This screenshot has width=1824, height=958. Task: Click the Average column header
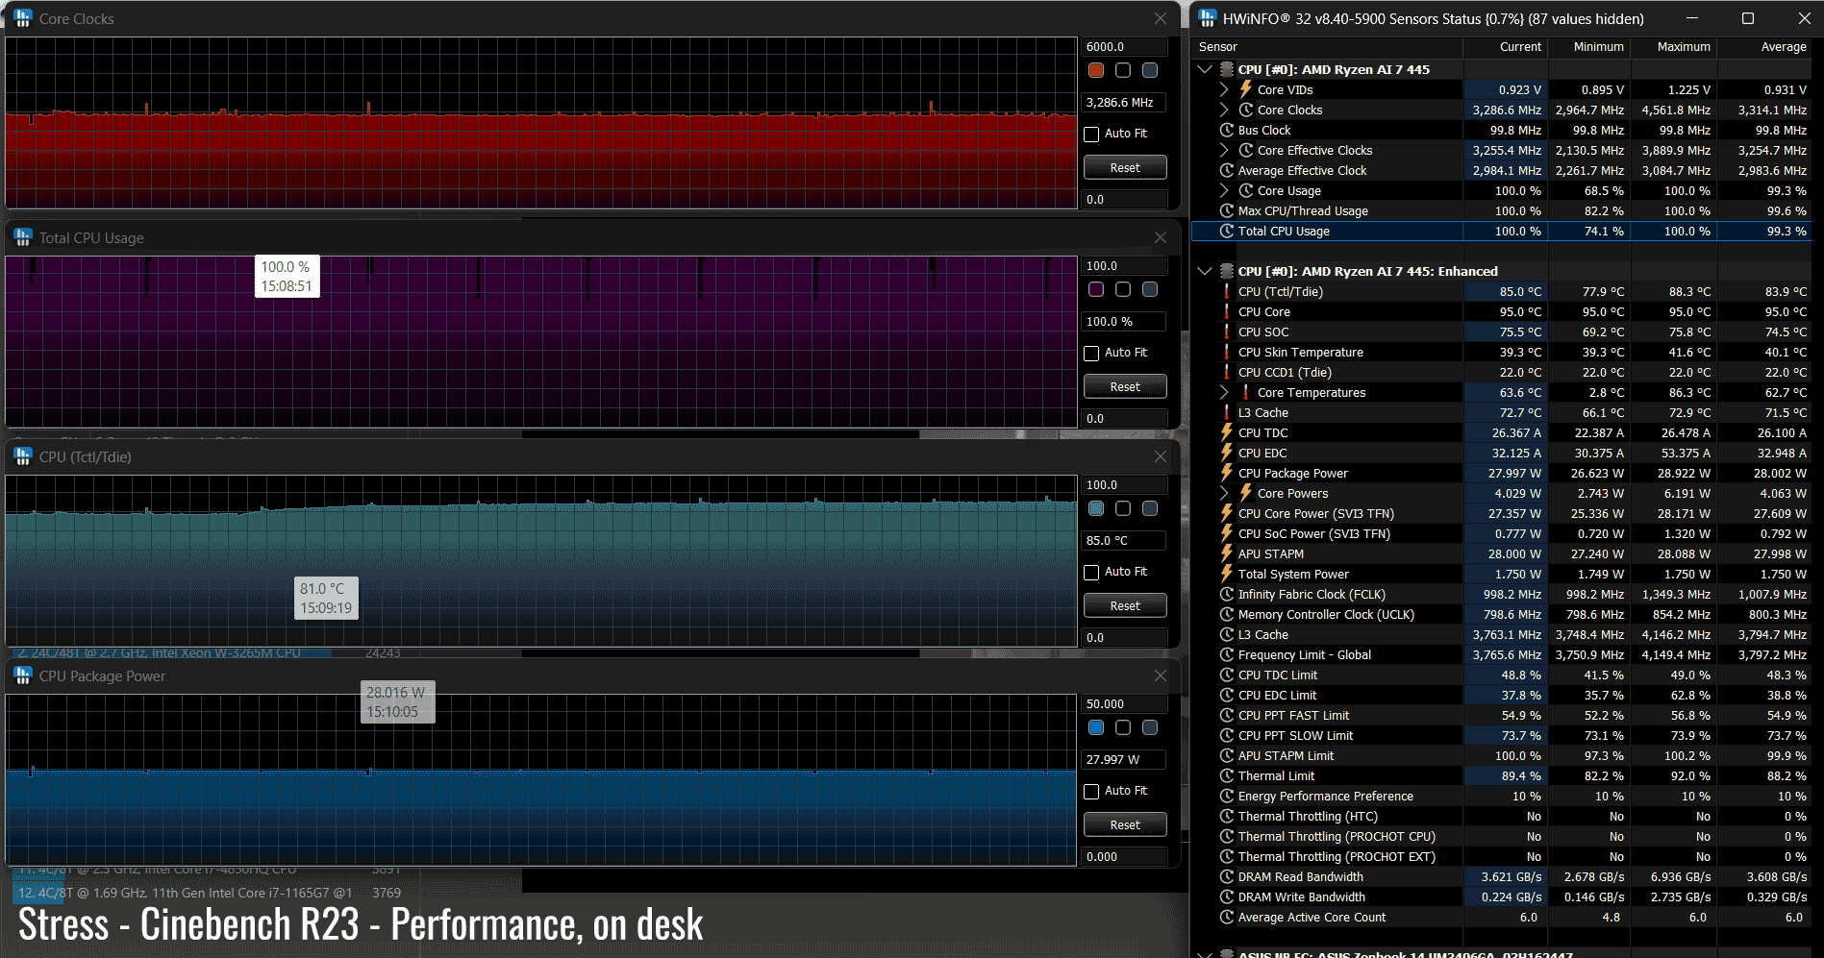coord(1764,46)
